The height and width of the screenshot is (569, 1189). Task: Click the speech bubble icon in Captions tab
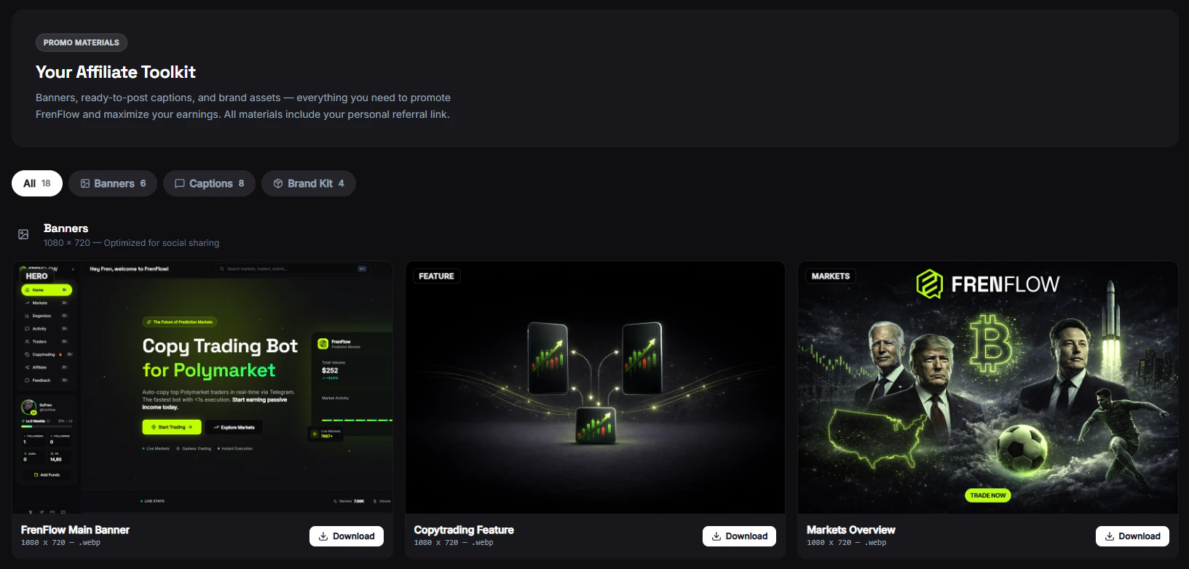coord(180,183)
